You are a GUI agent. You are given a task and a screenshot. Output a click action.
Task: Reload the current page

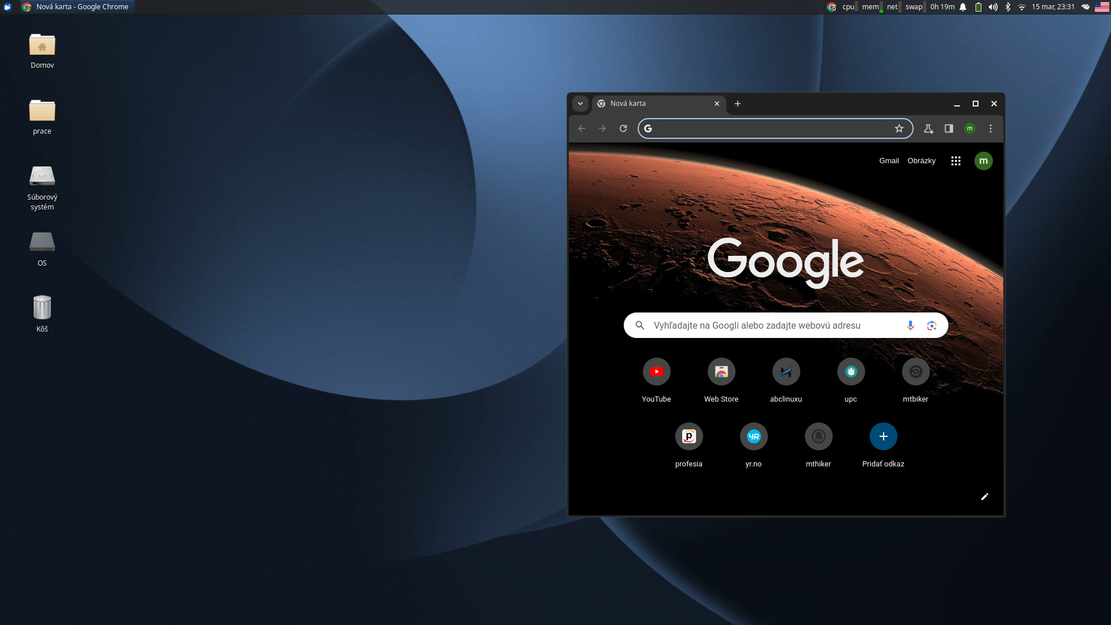(623, 128)
